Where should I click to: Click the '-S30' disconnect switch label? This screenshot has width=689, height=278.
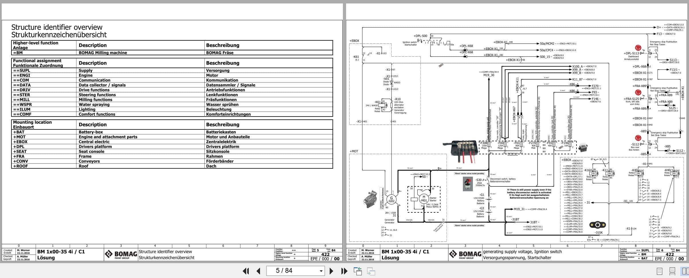(x=479, y=180)
